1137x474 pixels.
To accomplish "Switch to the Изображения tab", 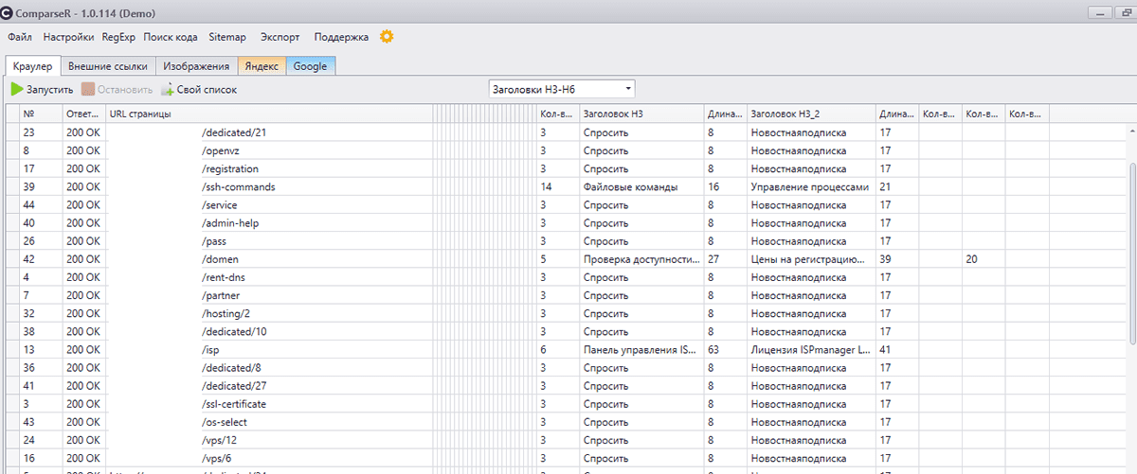I will (196, 66).
